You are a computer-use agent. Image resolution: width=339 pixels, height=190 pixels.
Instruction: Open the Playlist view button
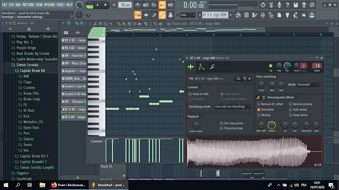(x=238, y=15)
